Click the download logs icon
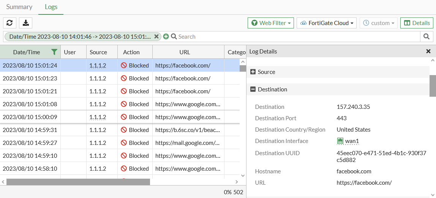 click(25, 23)
